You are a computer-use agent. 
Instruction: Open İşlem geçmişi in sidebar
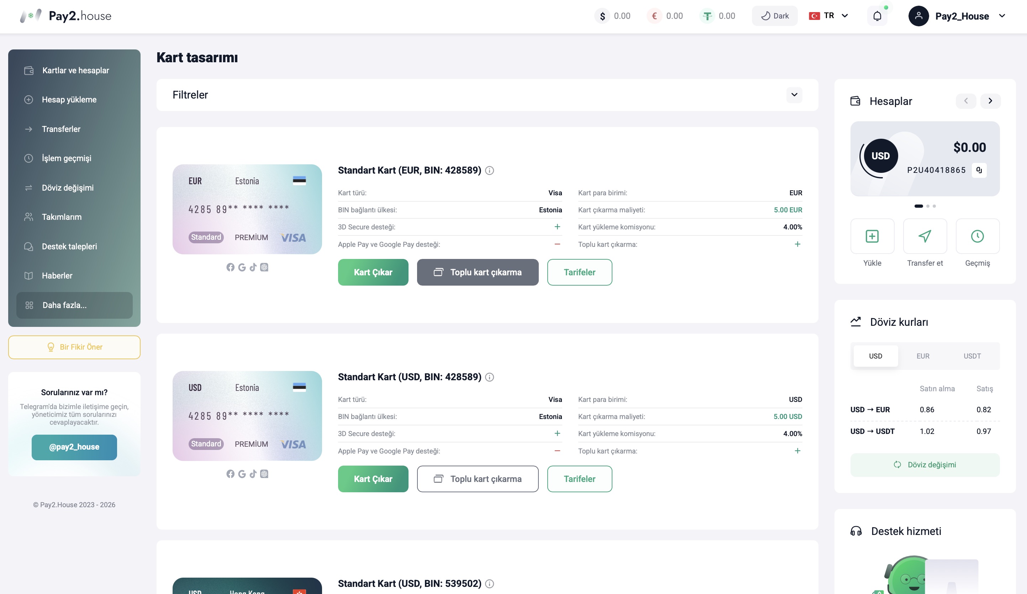(74, 158)
